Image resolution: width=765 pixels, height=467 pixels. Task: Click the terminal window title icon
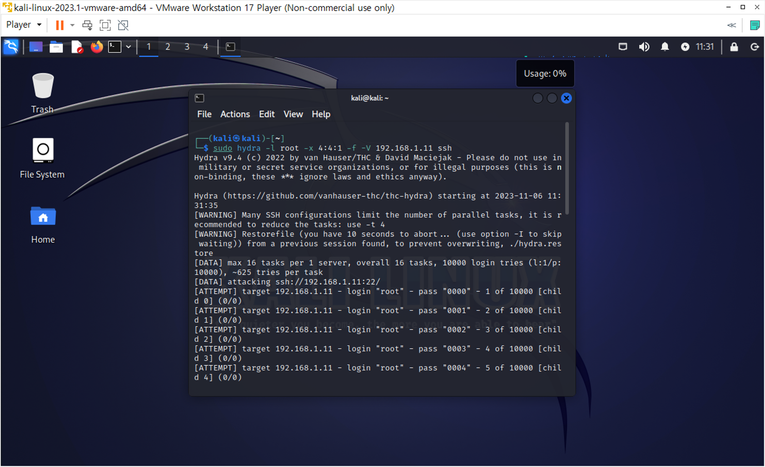[199, 98]
